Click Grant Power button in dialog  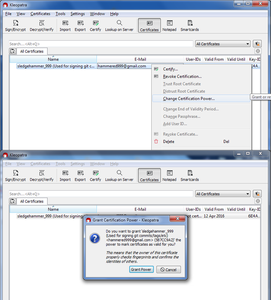141,269
